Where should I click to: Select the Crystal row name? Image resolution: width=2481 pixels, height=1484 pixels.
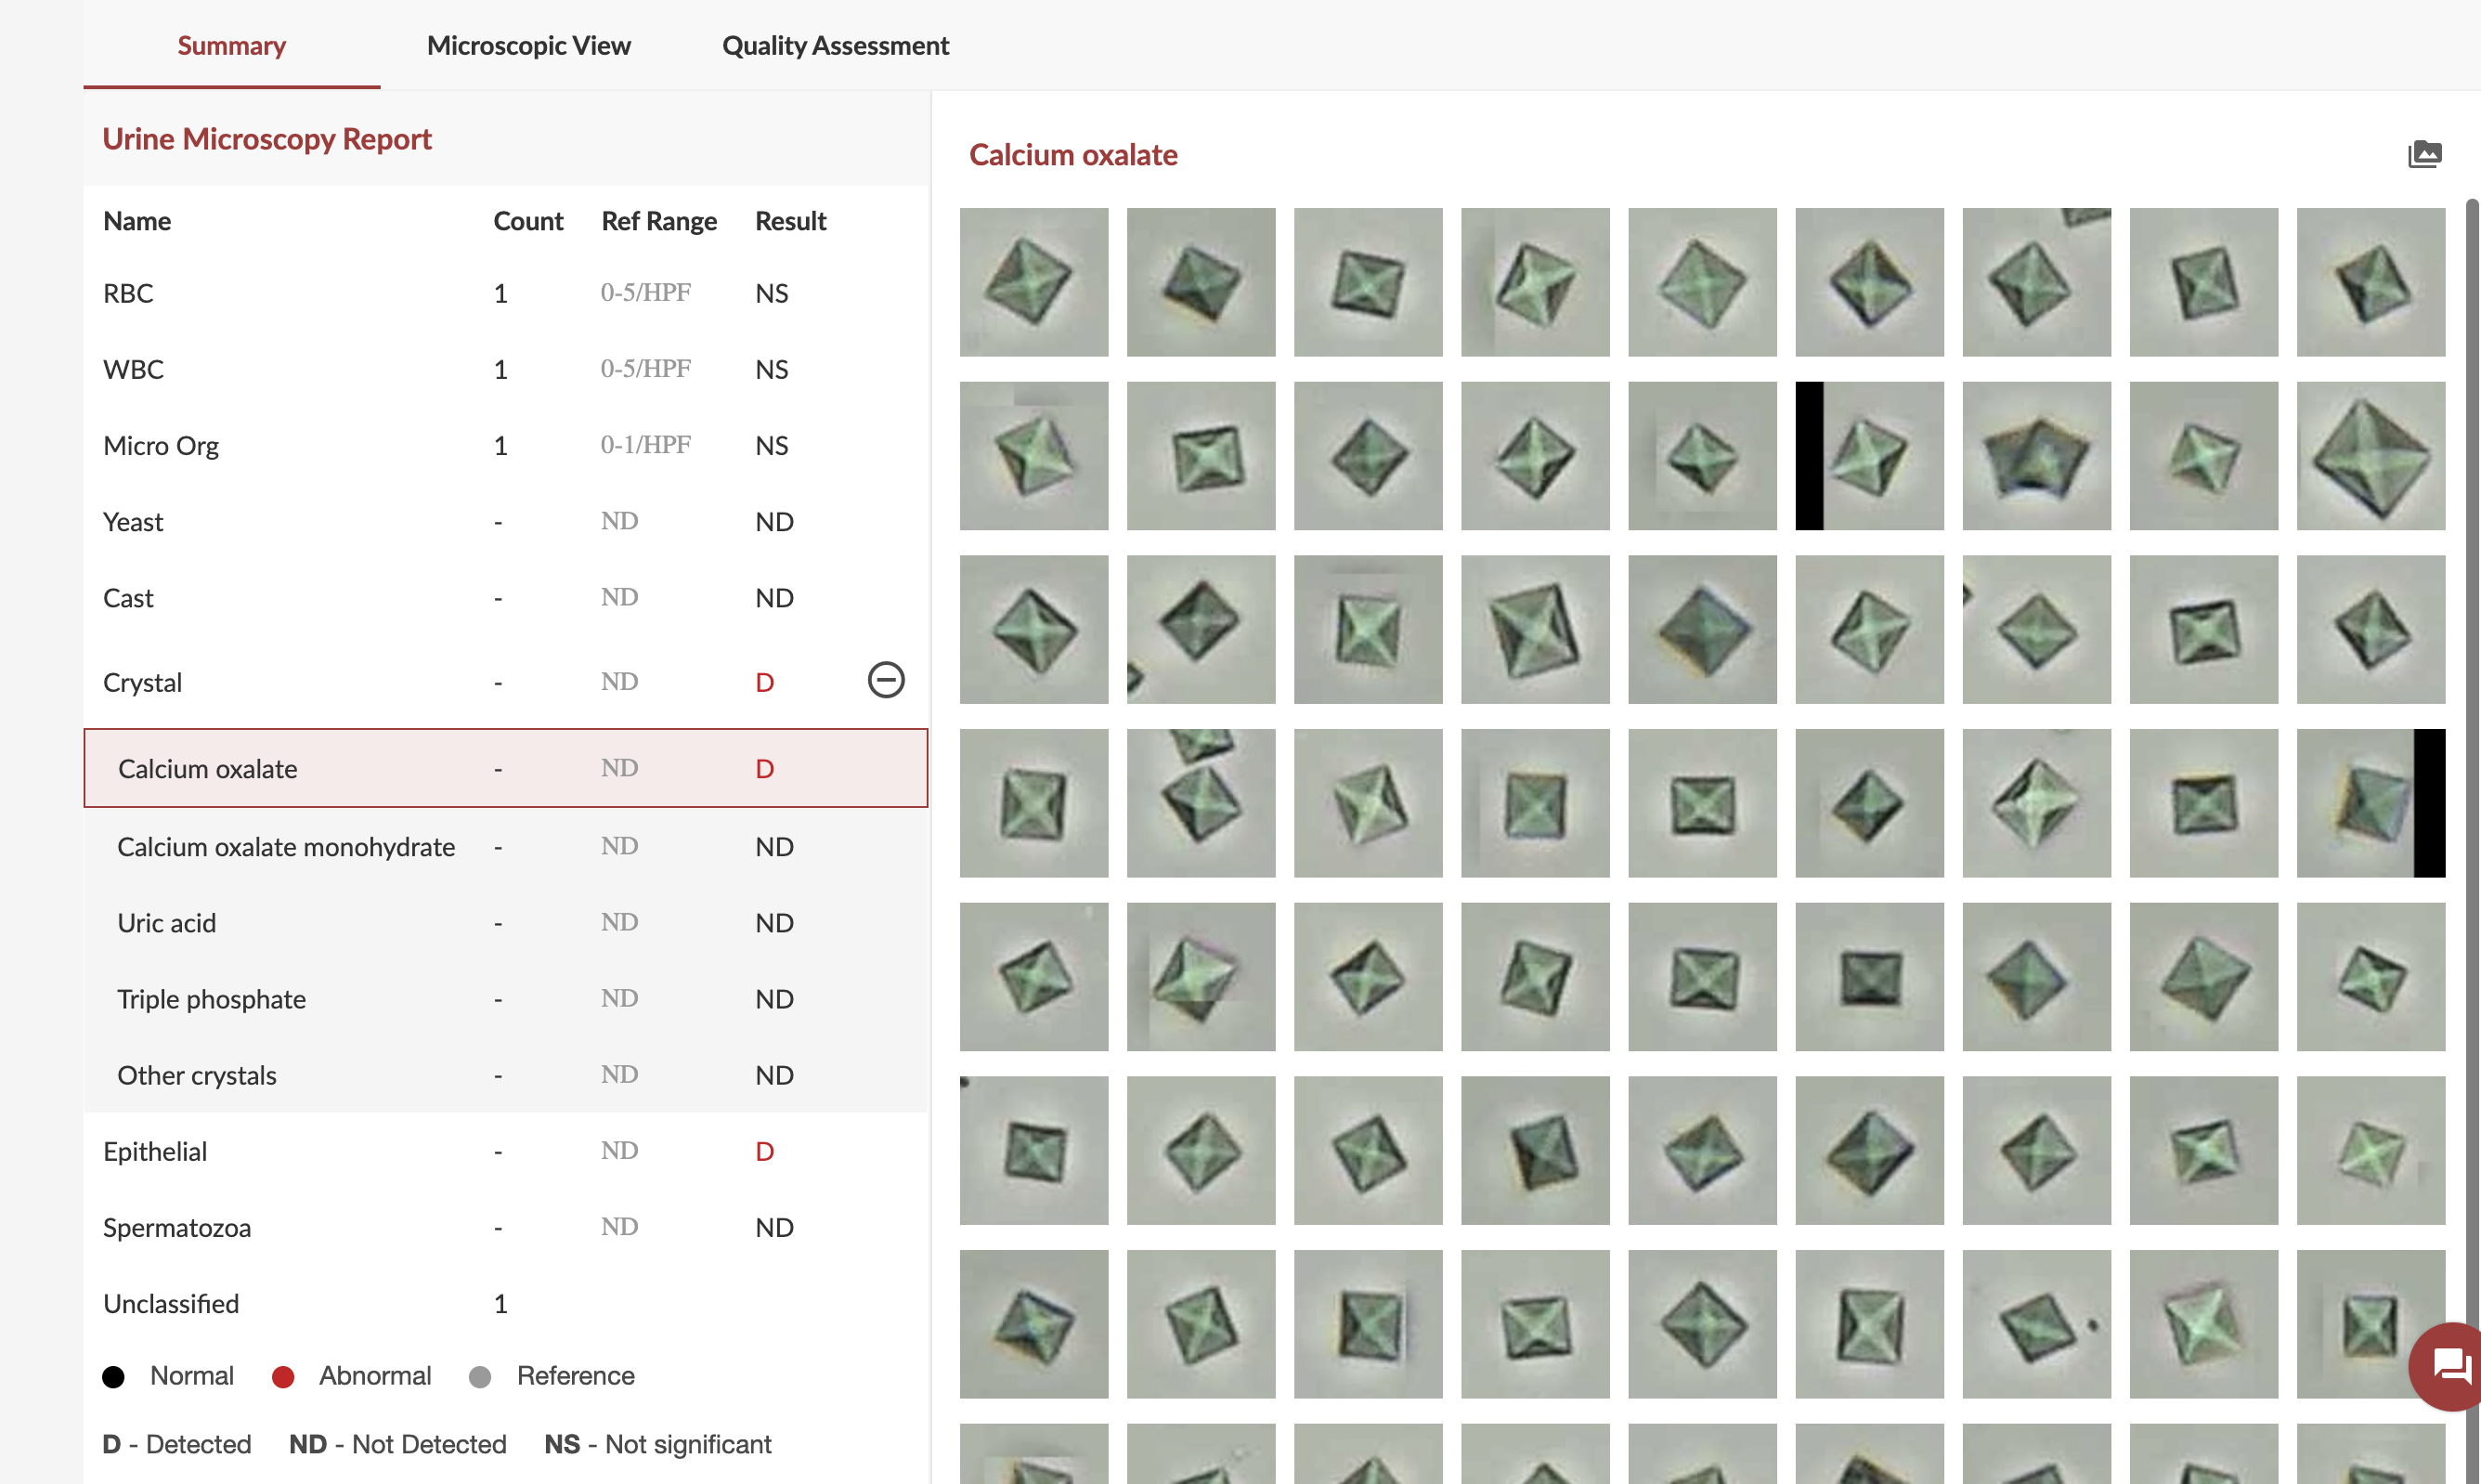point(142,682)
